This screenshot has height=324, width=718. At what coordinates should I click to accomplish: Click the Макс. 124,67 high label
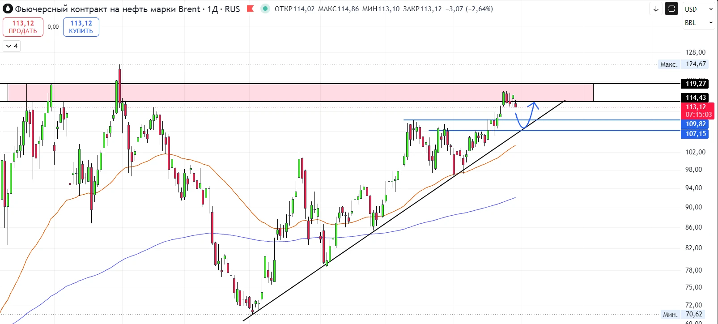(x=683, y=64)
